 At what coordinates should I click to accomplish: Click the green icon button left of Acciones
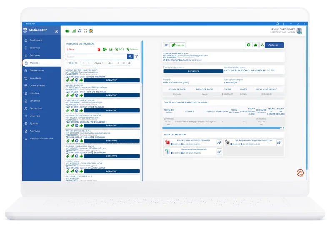[x=262, y=45]
